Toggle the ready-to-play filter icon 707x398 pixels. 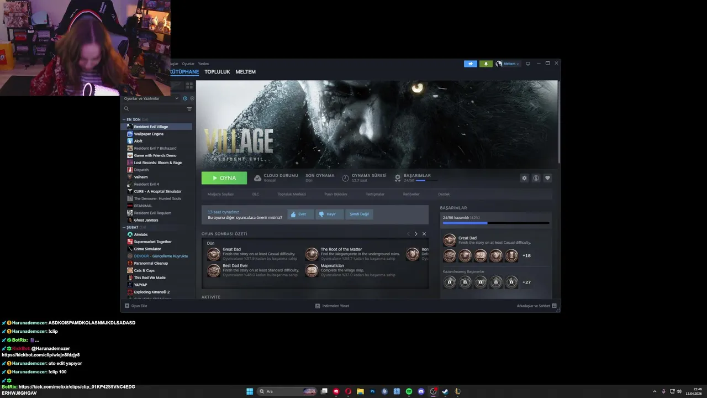point(192,98)
